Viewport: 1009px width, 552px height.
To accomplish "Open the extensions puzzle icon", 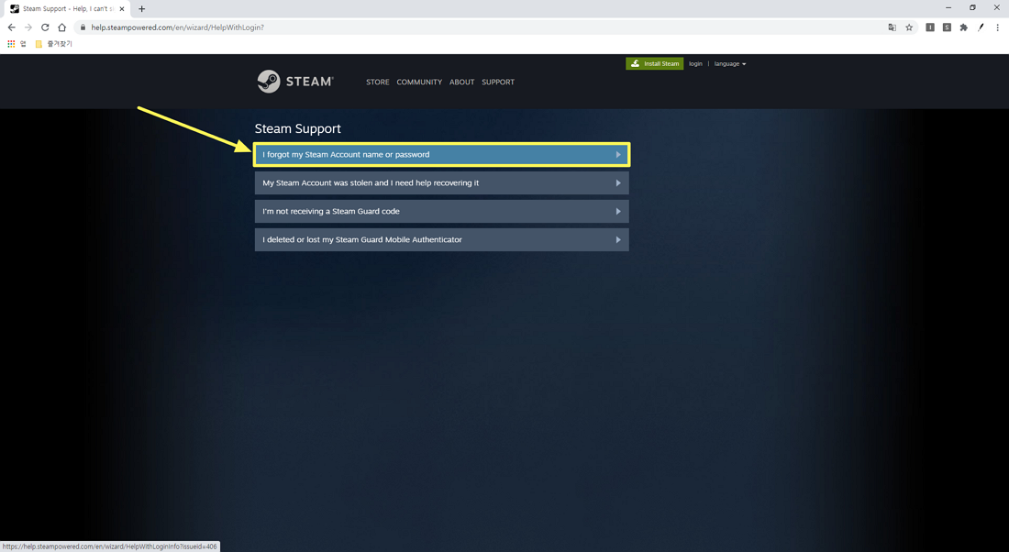I will pyautogui.click(x=963, y=28).
